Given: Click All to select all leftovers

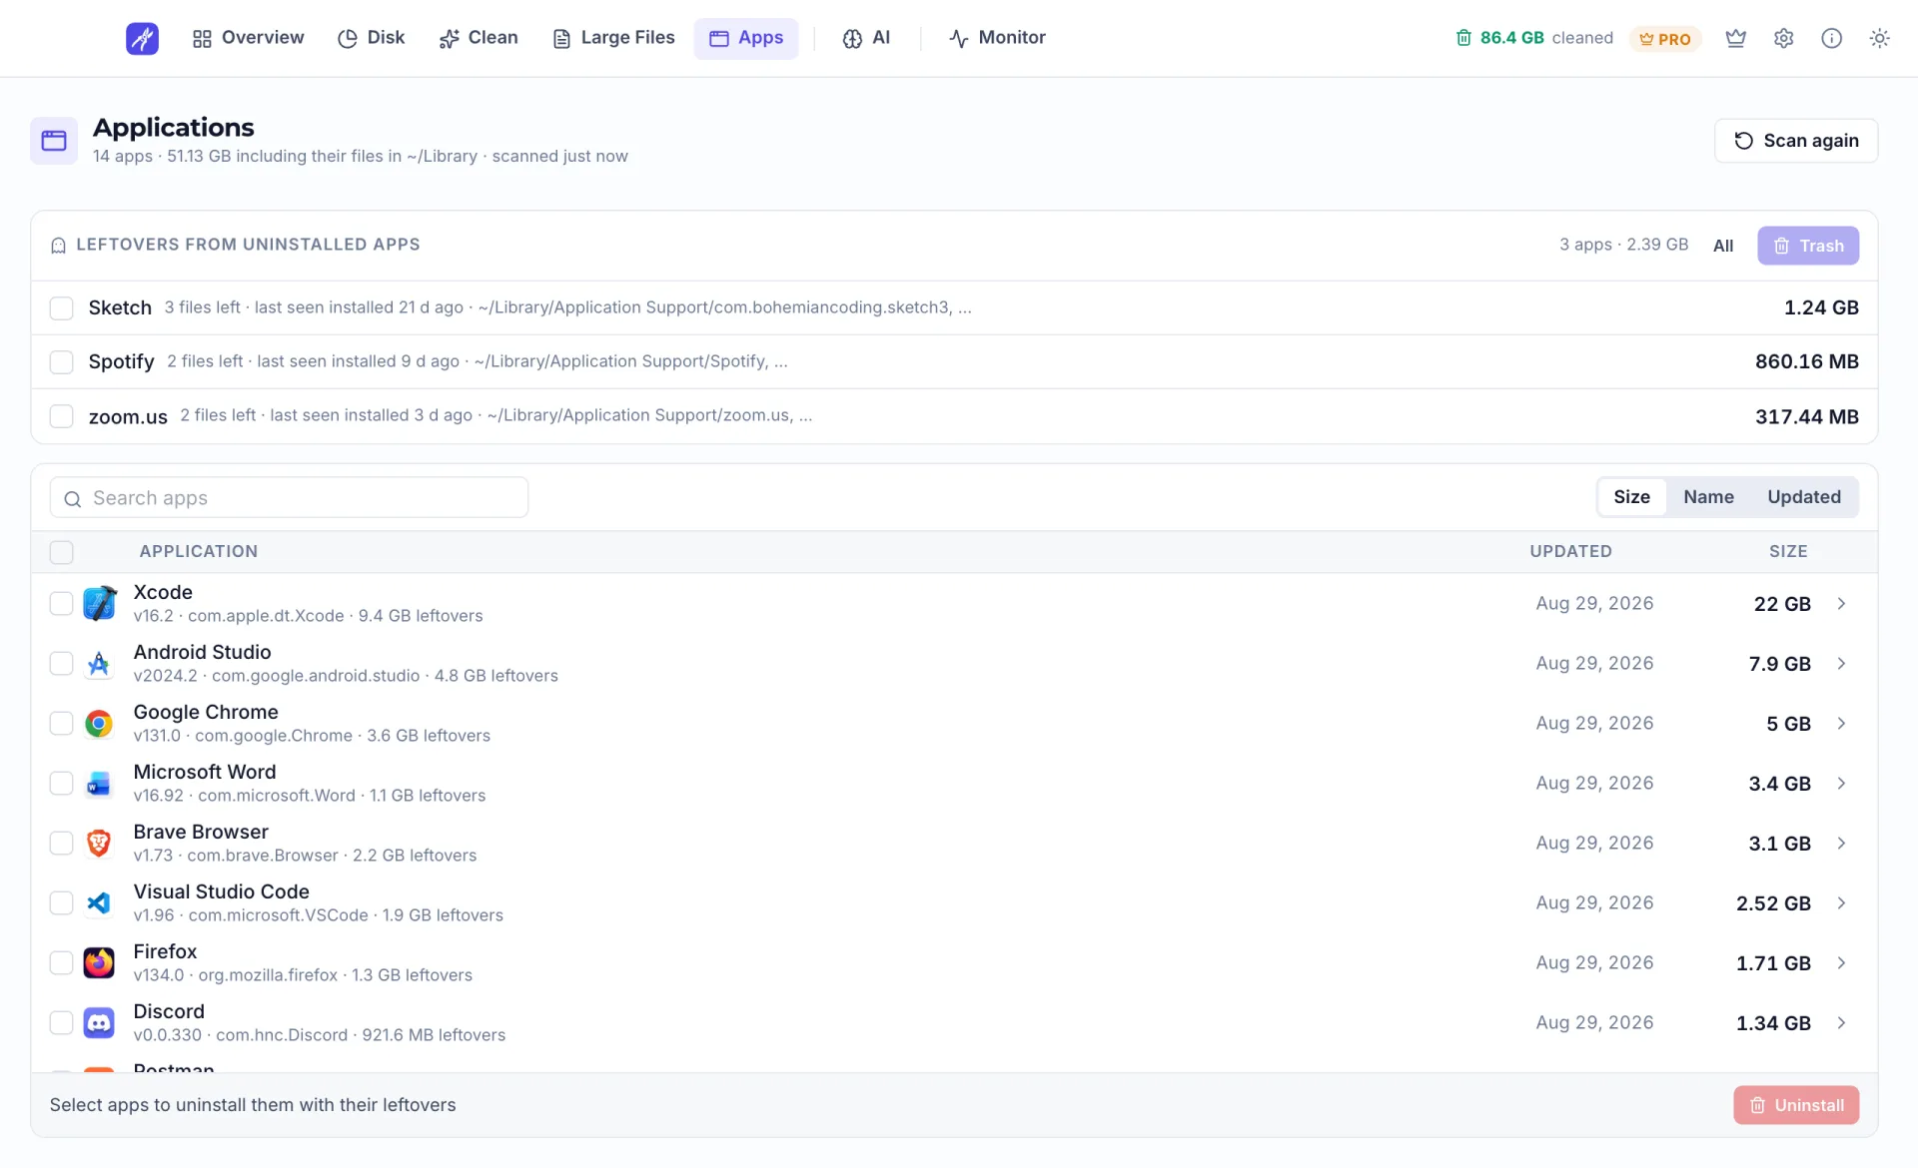Looking at the screenshot, I should (1723, 246).
